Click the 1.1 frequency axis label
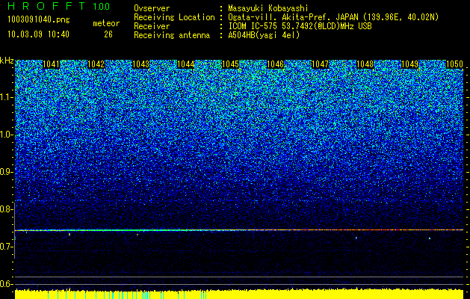Image resolution: width=470 pixels, height=299 pixels. [6, 97]
